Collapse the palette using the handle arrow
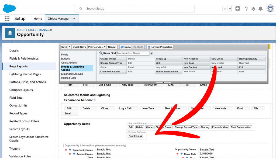 [163, 82]
